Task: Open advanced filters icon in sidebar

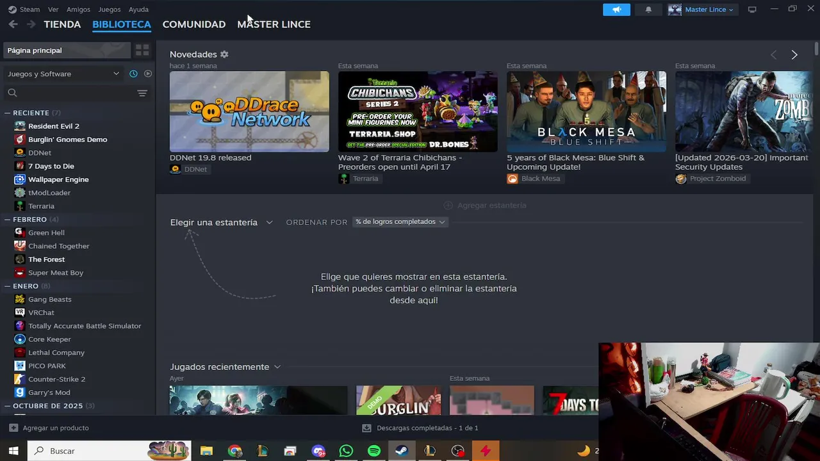Action: pyautogui.click(x=142, y=93)
